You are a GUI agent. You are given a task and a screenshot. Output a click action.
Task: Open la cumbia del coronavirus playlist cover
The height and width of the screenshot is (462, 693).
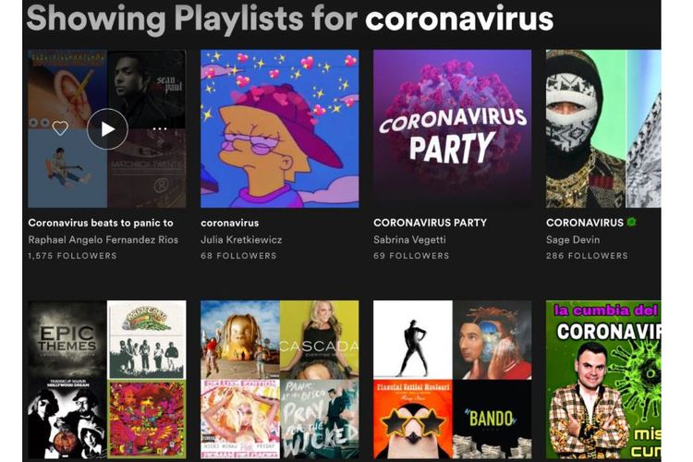[603, 380]
